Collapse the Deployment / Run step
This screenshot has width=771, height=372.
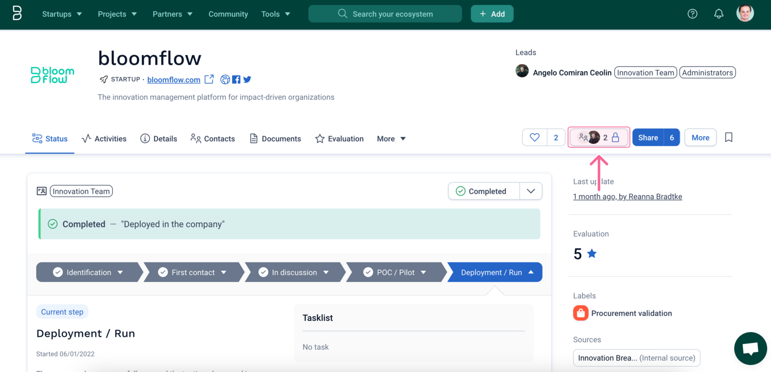(x=496, y=272)
